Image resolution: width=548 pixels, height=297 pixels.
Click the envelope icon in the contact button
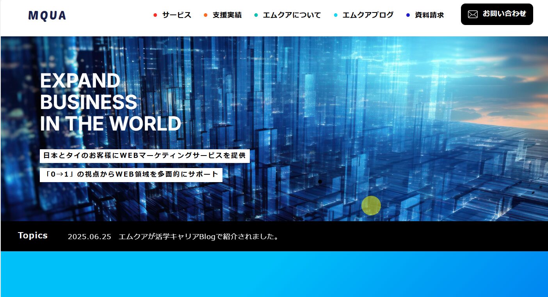473,14
